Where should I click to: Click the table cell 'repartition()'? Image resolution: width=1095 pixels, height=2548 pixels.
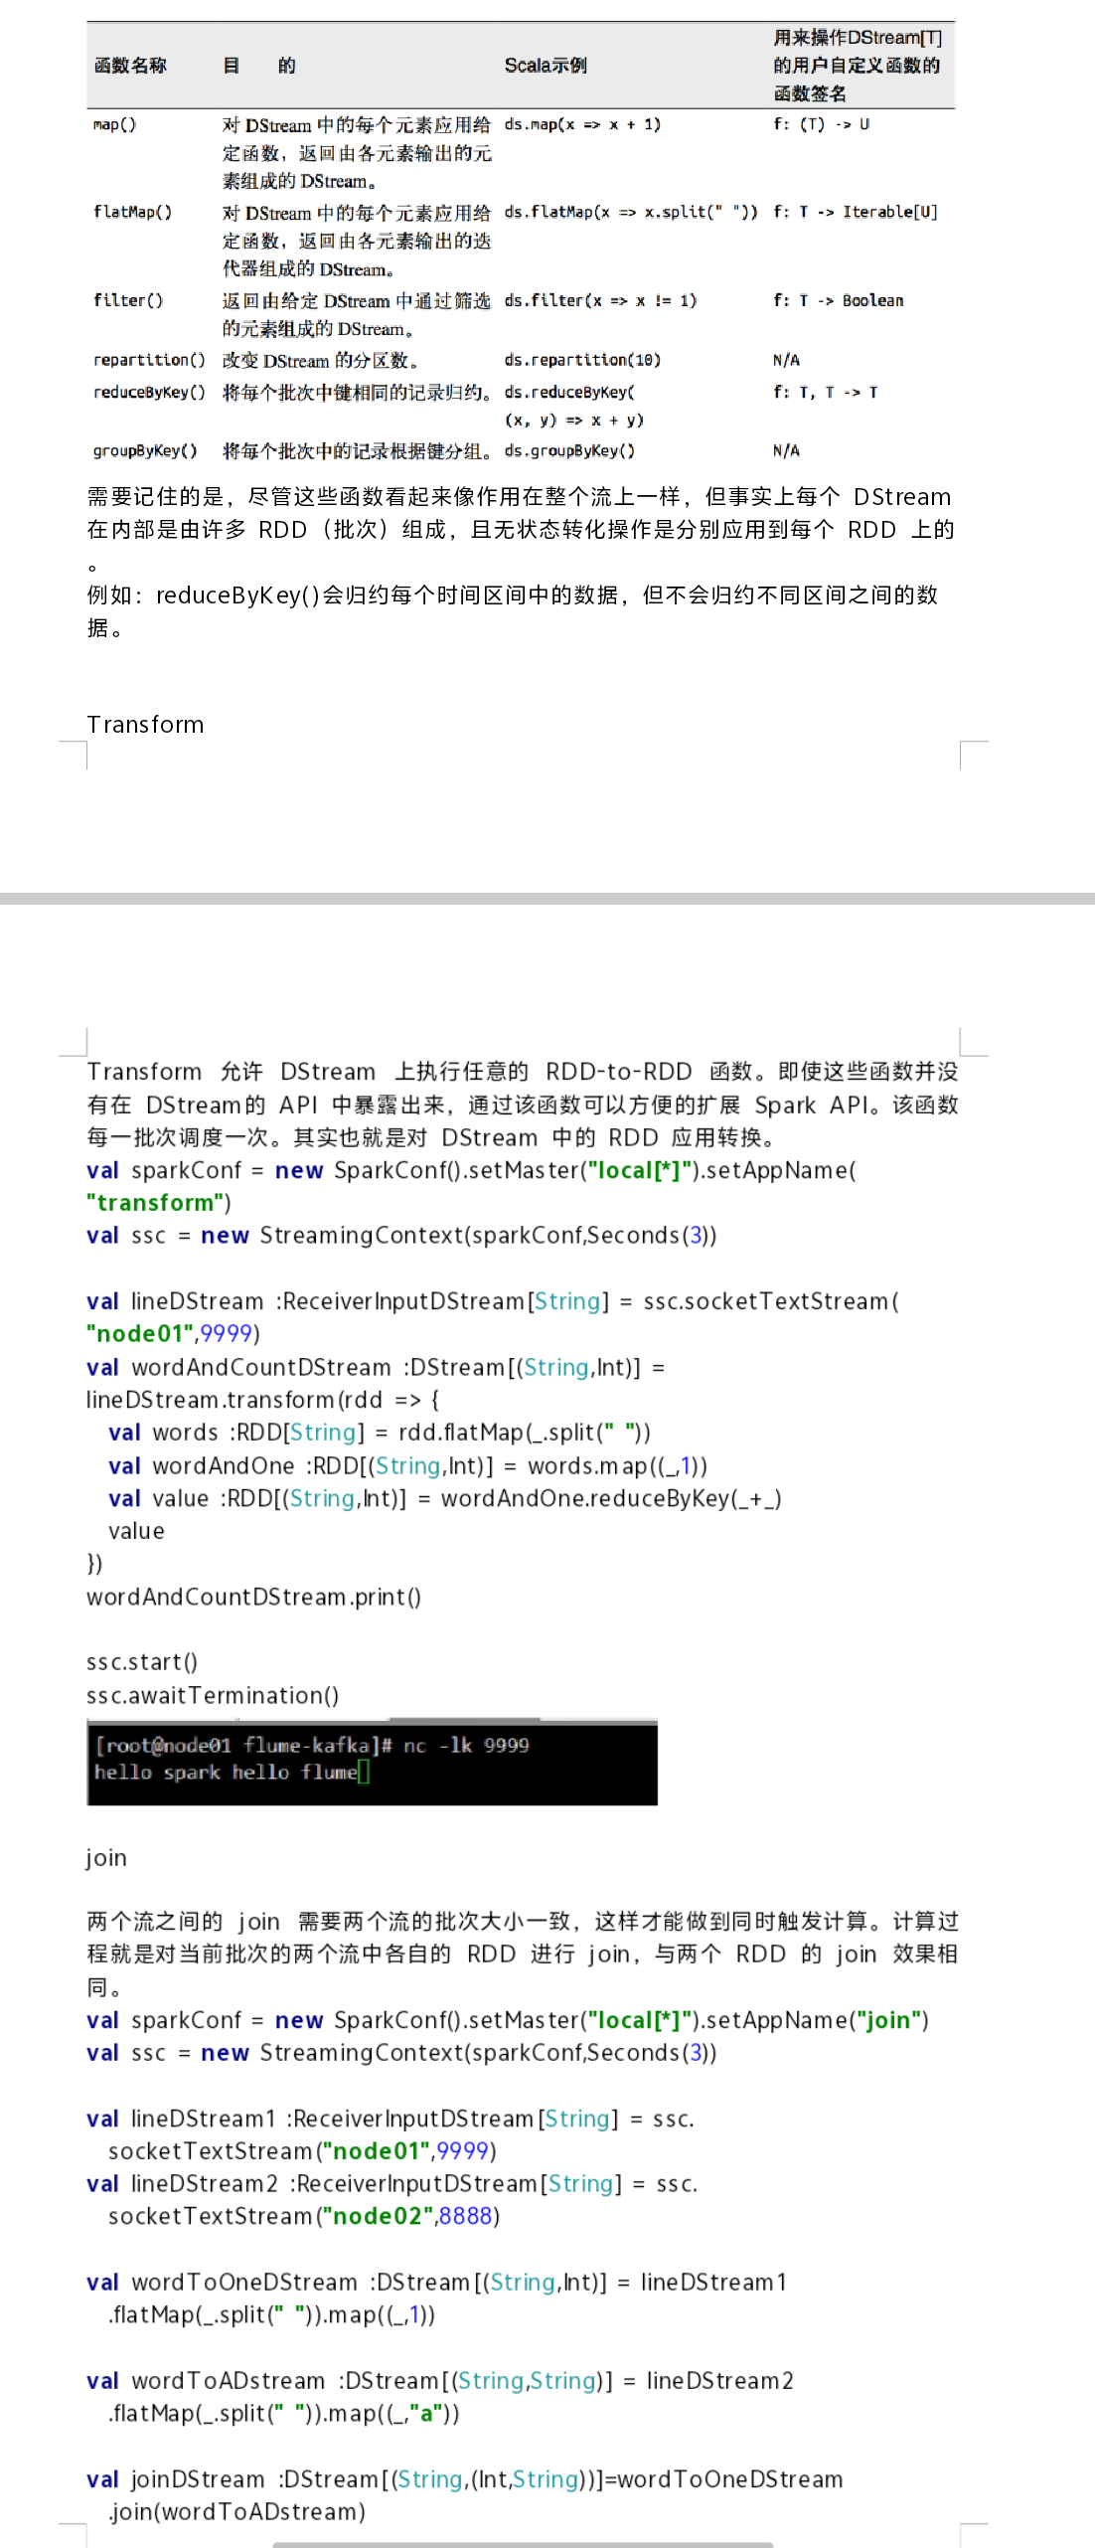[x=149, y=360]
